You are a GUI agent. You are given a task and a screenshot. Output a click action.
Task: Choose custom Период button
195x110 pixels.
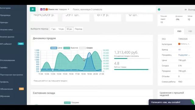[79, 29]
